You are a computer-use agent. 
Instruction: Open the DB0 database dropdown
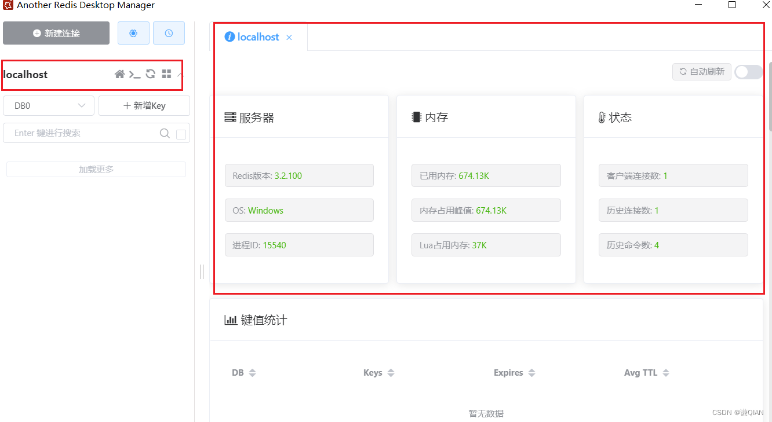pyautogui.click(x=49, y=106)
